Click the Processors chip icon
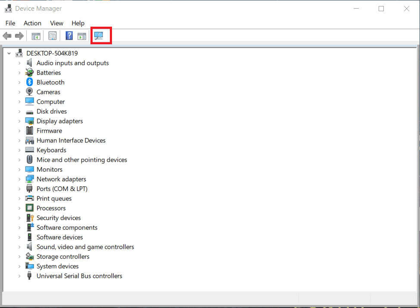Image resolution: width=420 pixels, height=308 pixels. (29, 208)
